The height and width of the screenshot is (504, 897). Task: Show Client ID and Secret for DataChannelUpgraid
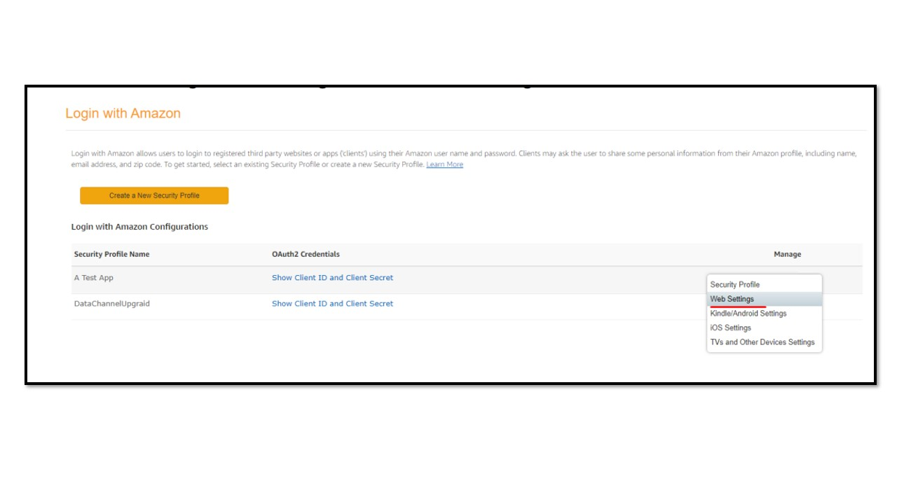click(332, 304)
